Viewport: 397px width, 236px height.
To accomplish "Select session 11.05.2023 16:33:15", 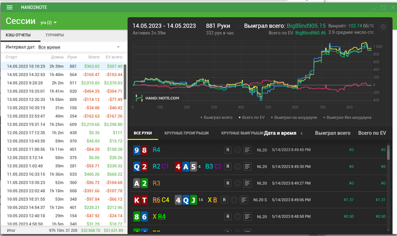I will (62, 174).
